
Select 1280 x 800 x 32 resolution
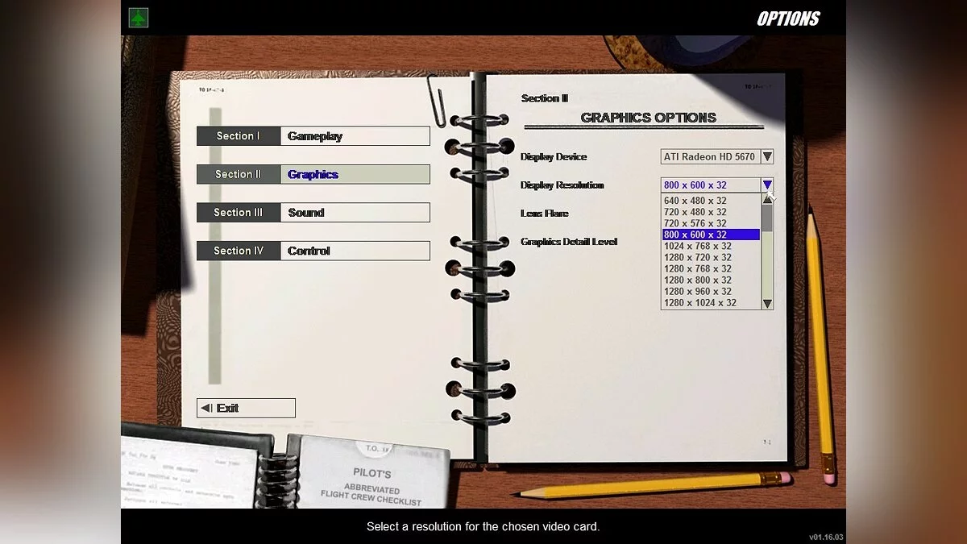coord(711,280)
